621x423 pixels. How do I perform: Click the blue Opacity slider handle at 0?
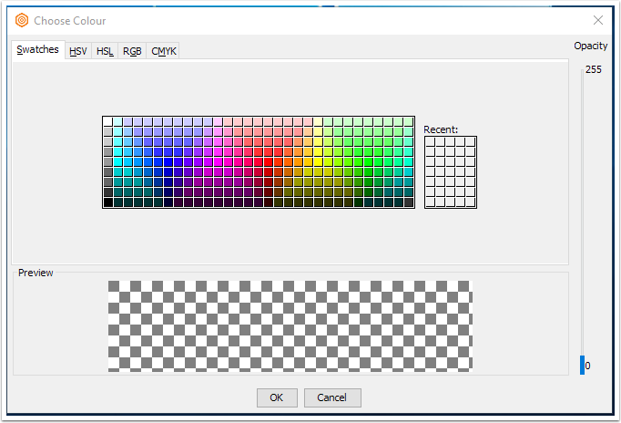tap(582, 366)
